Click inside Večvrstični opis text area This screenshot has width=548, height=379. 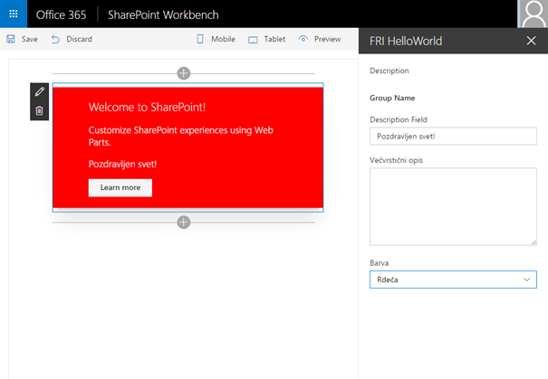tap(453, 205)
